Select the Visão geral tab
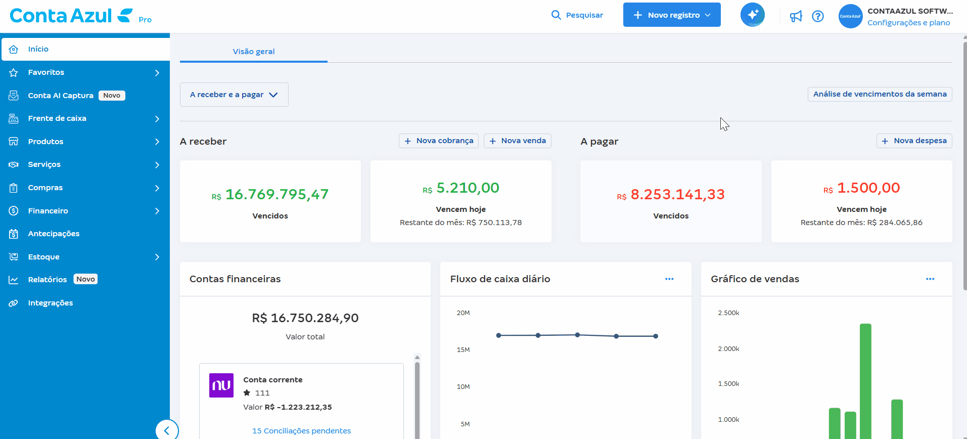Viewport: 967px width, 439px height. coord(254,52)
